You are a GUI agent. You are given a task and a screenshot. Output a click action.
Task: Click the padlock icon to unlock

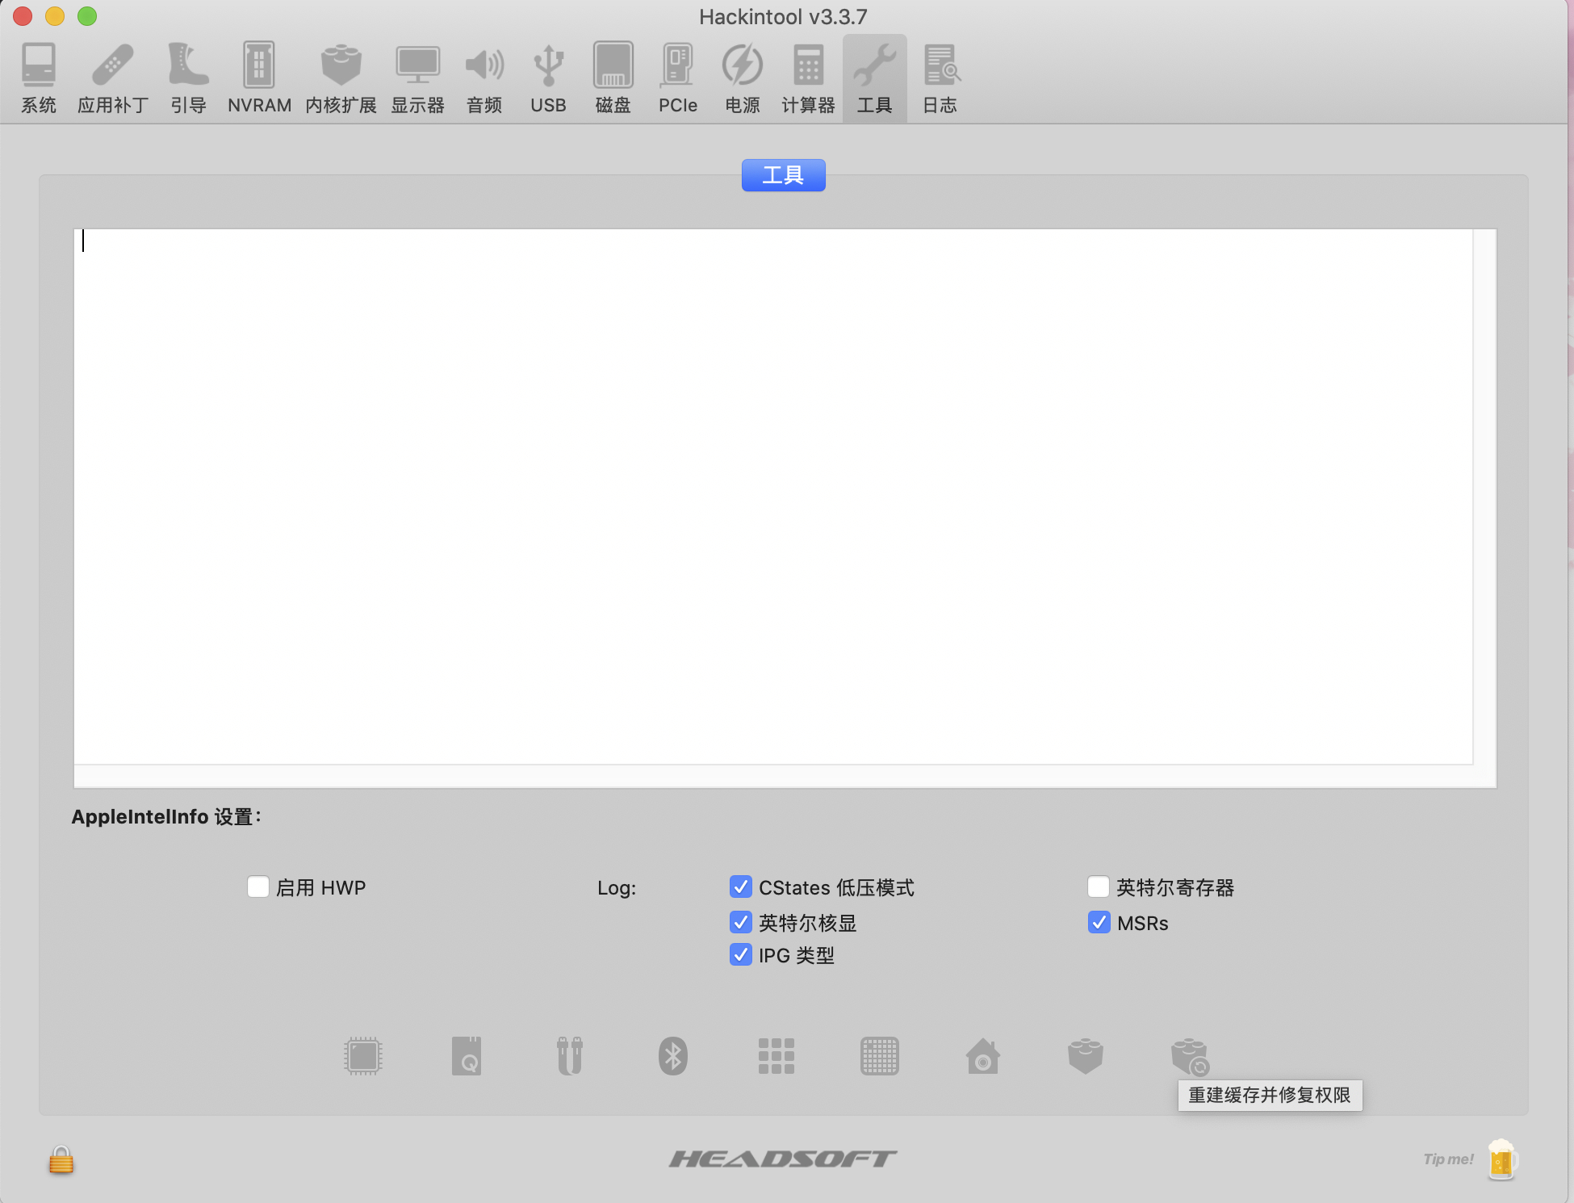(x=61, y=1160)
